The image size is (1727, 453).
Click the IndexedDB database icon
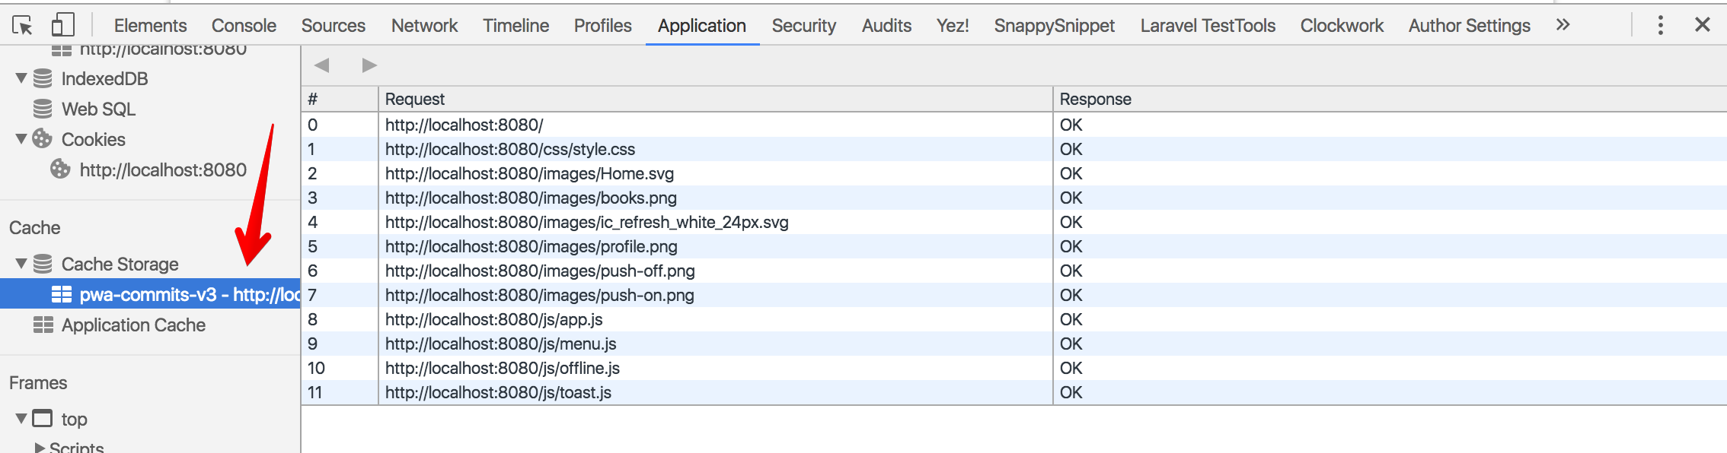pyautogui.click(x=43, y=78)
